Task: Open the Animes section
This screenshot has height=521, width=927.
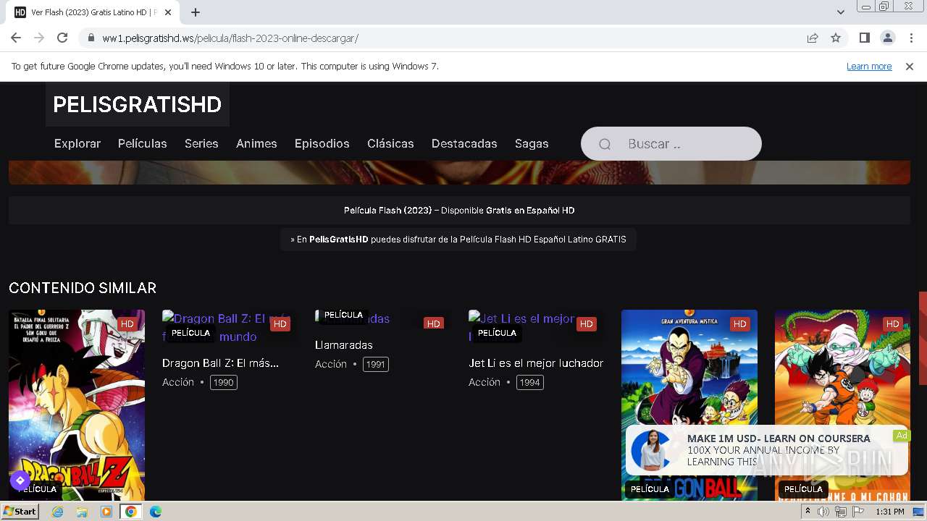Action: coord(256,143)
